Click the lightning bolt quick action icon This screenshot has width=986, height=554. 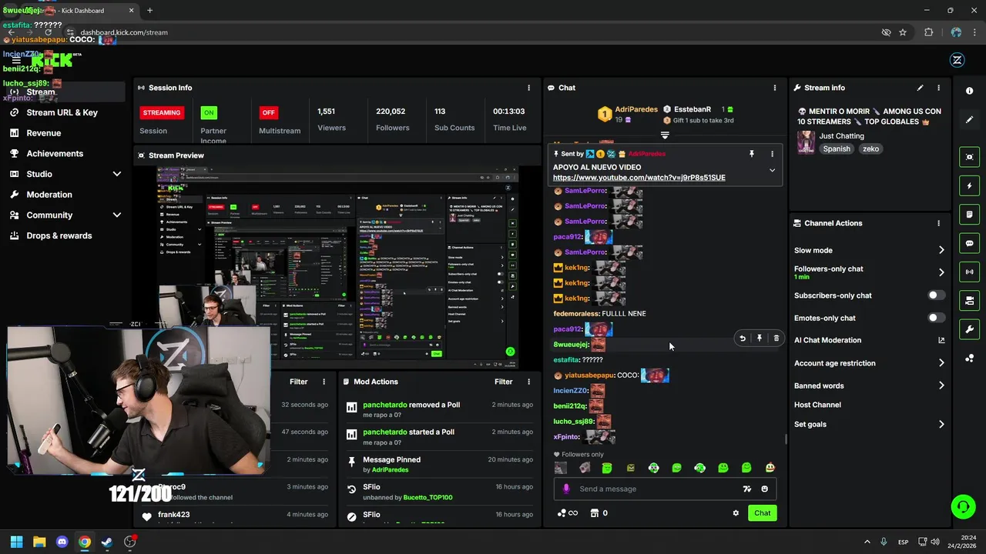click(969, 185)
